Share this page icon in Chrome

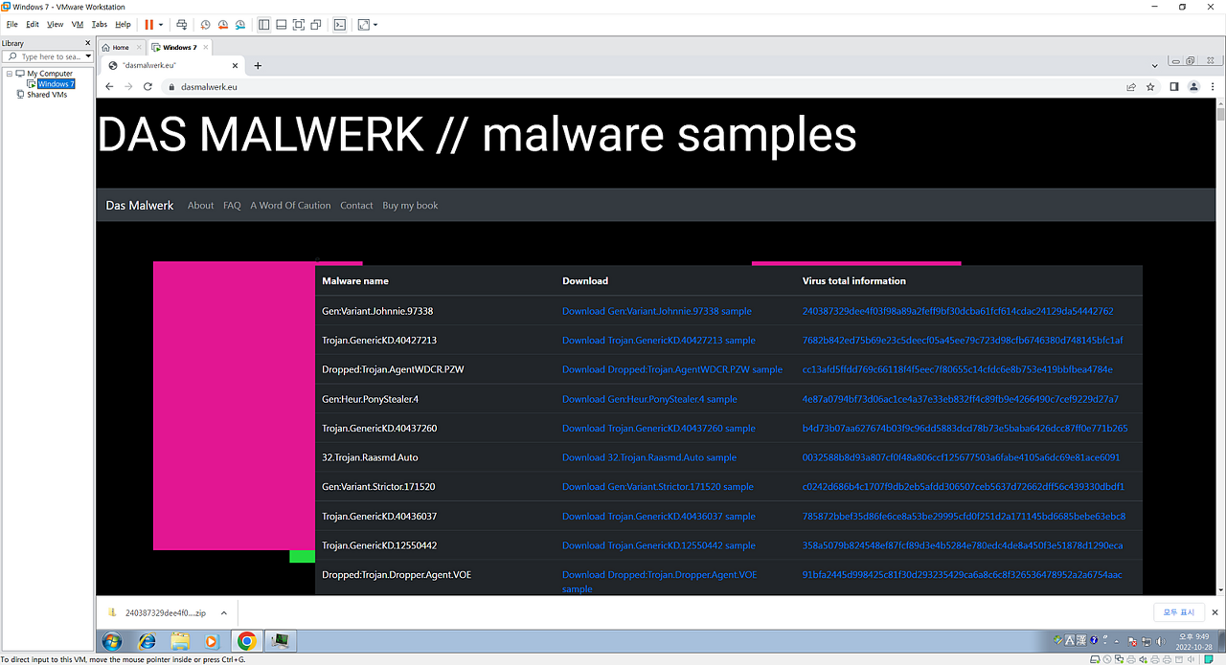(1131, 86)
